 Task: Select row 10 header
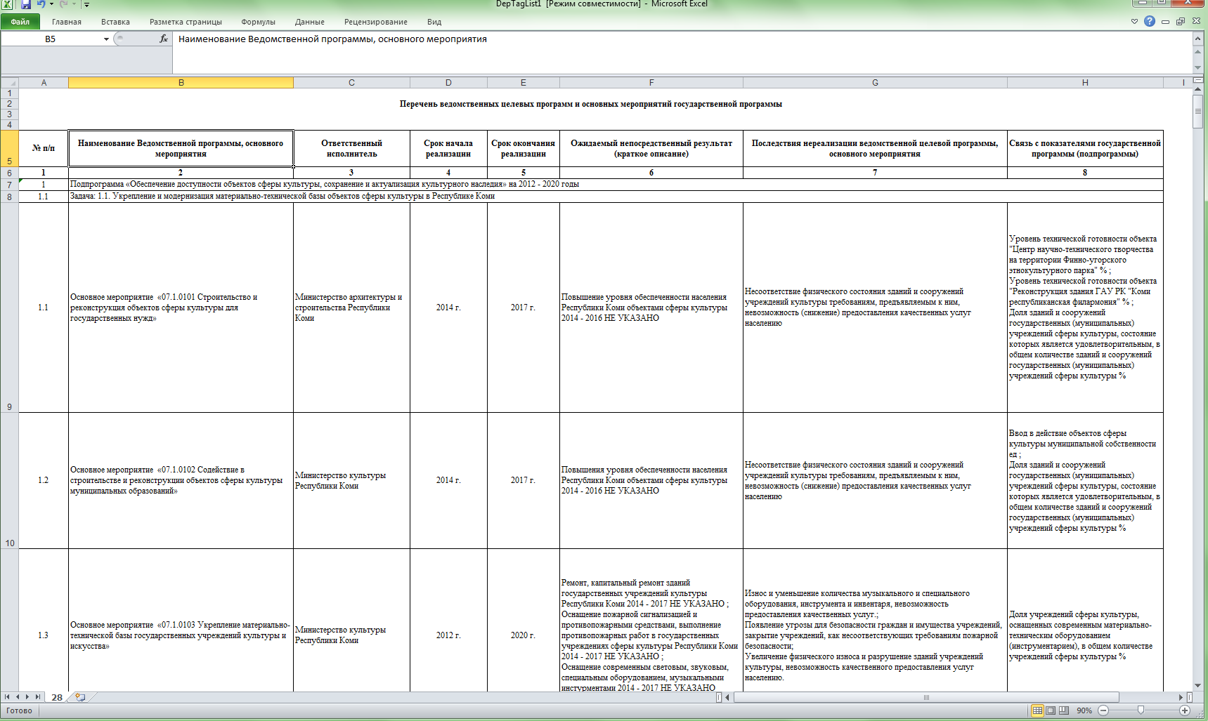coord(9,480)
